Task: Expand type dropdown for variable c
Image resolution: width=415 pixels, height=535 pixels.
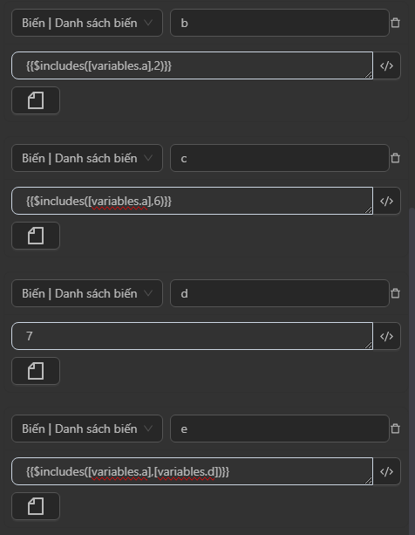Action: [x=87, y=158]
